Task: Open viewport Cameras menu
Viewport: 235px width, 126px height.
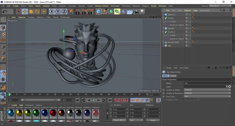Action: (x=22, y=17)
